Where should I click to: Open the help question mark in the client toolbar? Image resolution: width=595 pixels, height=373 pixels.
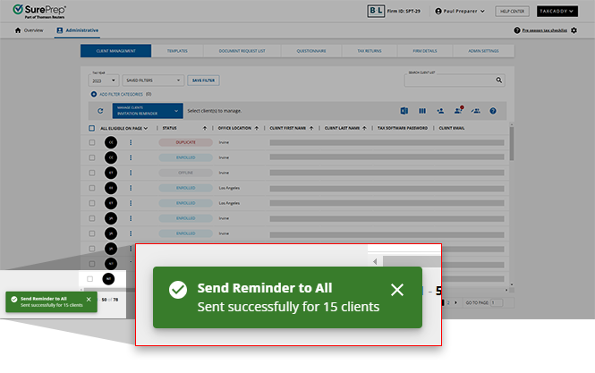click(x=492, y=111)
